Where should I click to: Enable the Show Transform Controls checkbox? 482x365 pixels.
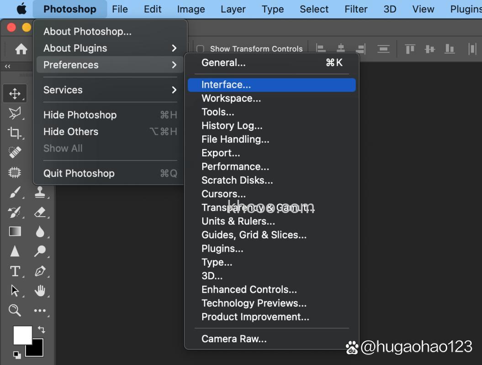click(200, 49)
